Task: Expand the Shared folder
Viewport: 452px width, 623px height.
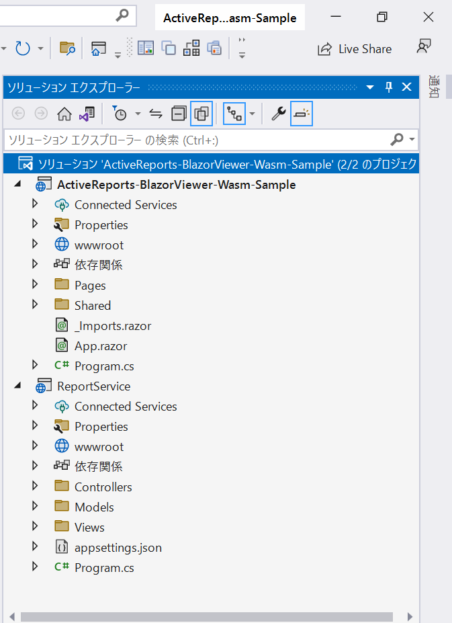Action: 35,304
